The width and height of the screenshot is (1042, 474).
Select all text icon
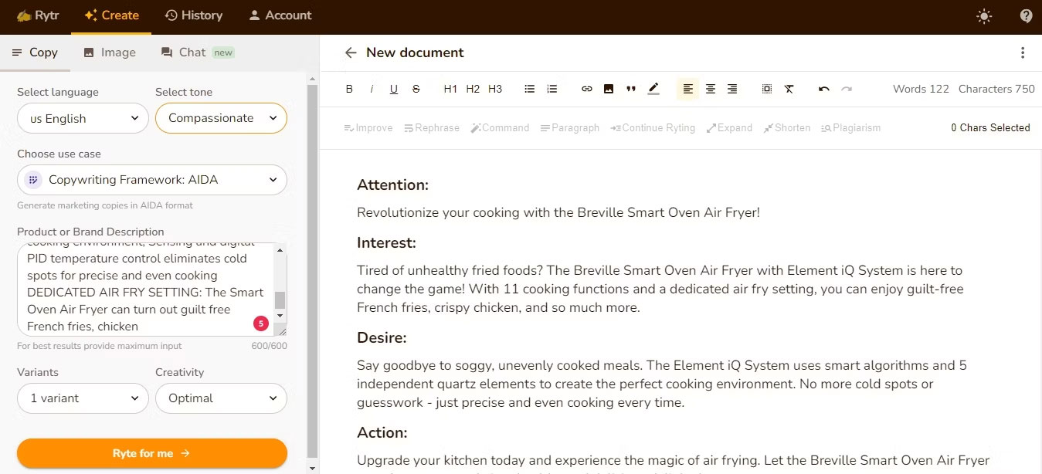pyautogui.click(x=767, y=89)
